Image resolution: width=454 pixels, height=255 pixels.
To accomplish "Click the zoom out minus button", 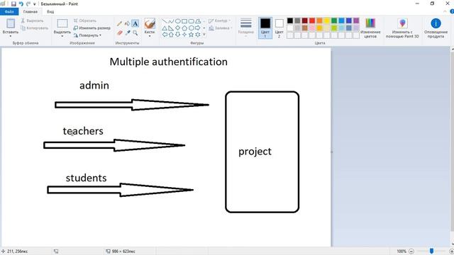I will tap(411, 251).
